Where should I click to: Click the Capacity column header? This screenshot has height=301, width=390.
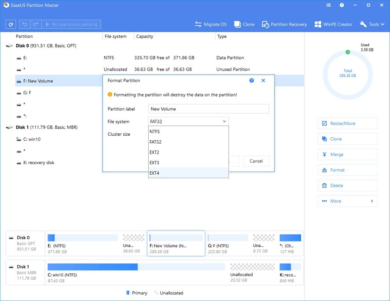click(145, 37)
